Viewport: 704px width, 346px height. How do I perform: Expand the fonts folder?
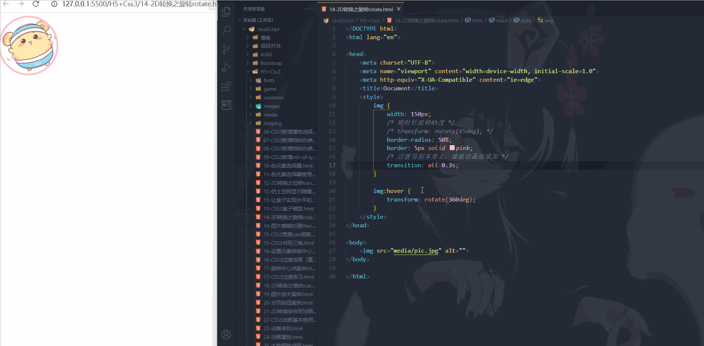pyautogui.click(x=251, y=80)
